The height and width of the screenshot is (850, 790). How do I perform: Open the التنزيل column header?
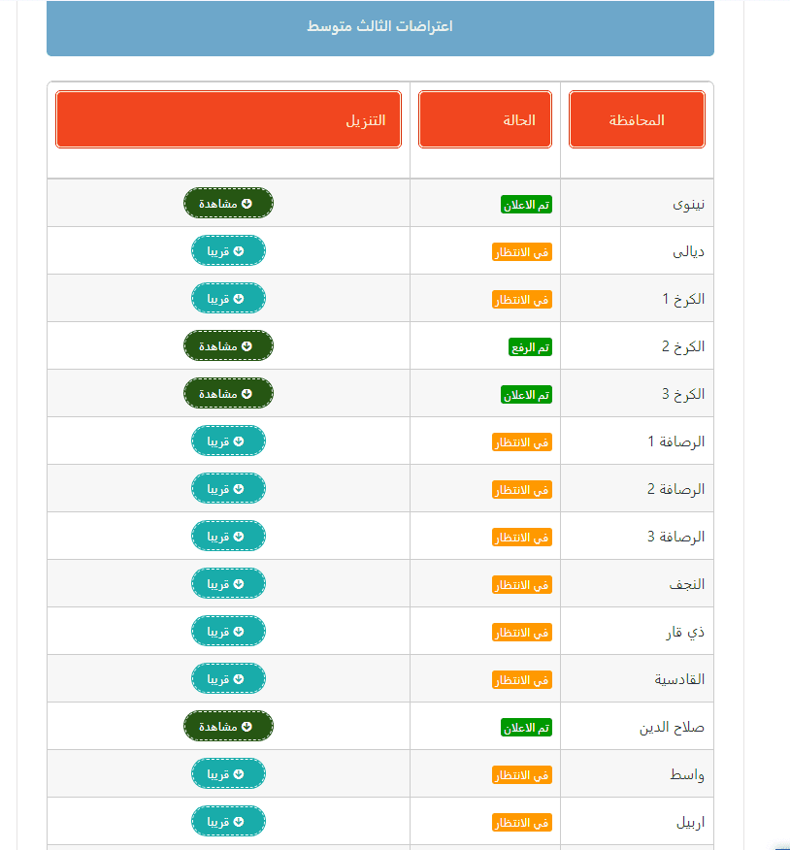(x=229, y=118)
